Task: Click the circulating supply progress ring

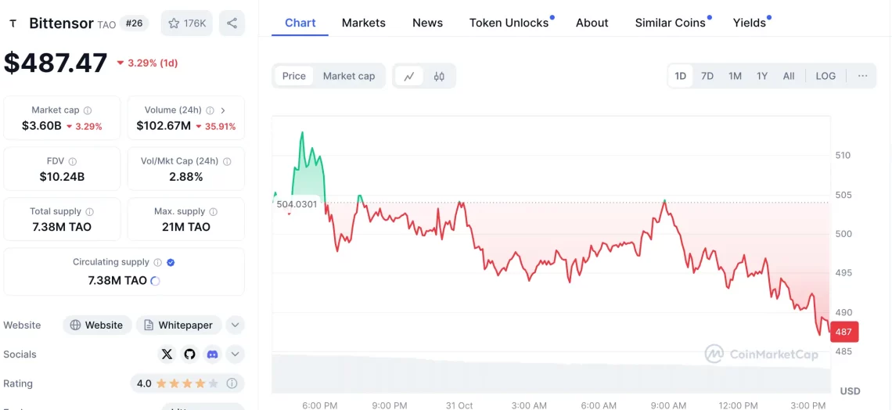Action: (155, 280)
